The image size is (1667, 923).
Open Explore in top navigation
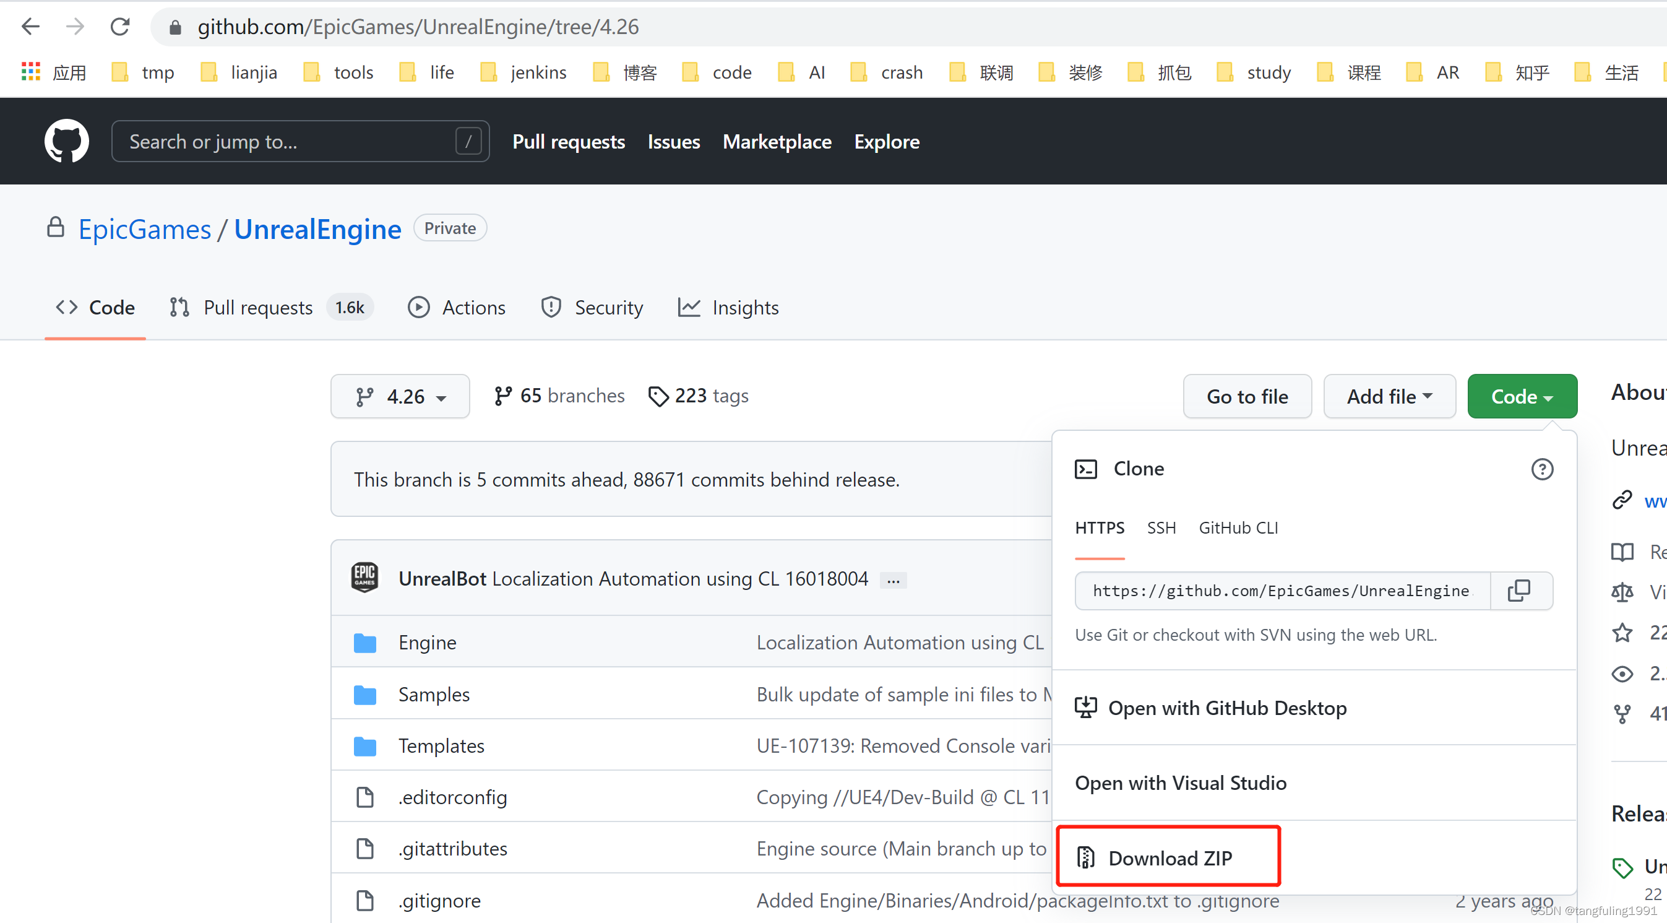[887, 141]
